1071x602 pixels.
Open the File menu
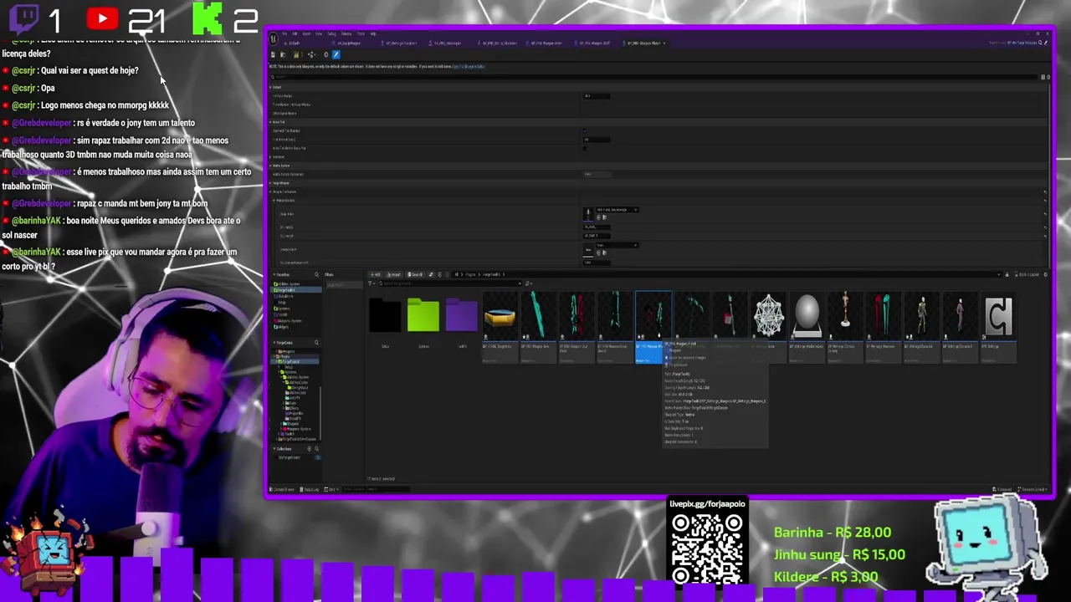tap(284, 34)
